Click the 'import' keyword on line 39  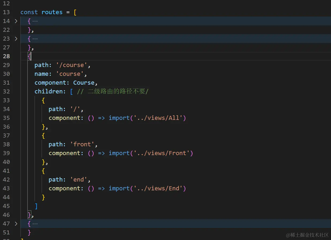pos(119,153)
